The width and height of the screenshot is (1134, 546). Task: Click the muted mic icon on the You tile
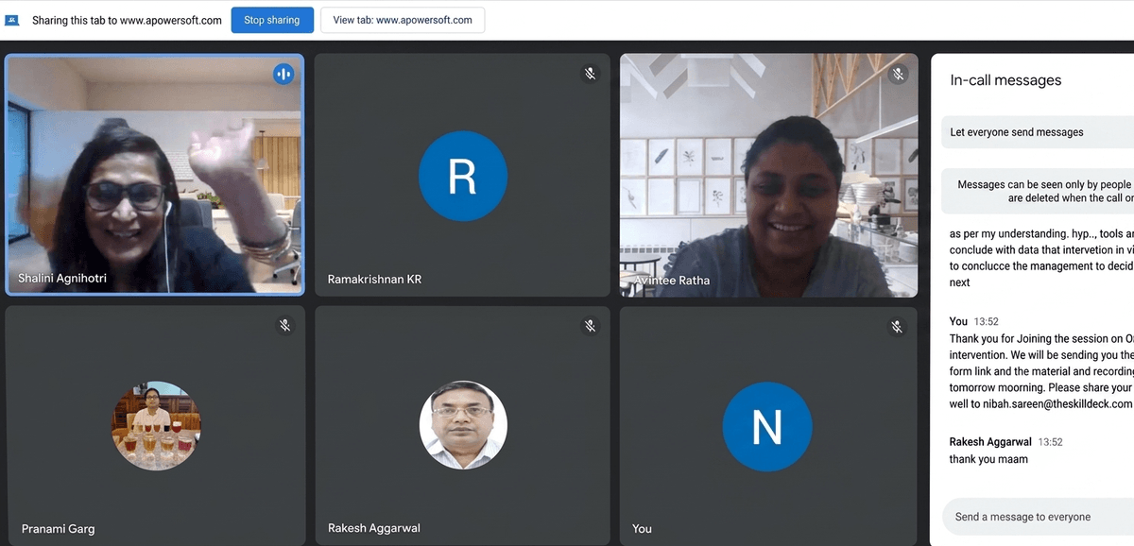[x=898, y=327]
